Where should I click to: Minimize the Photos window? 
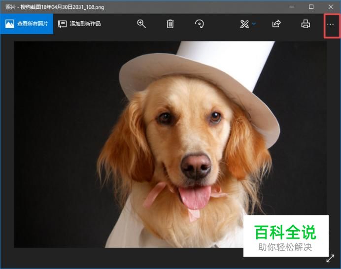[291, 7]
